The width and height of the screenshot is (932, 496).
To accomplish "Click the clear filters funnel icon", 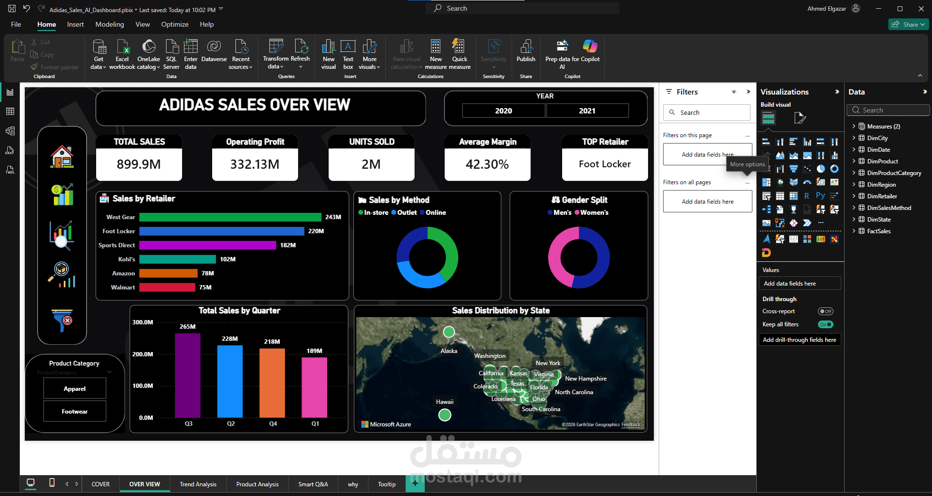I will point(62,320).
